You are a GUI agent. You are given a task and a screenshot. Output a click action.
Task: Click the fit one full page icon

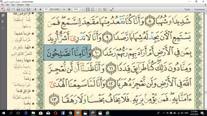[x=93, y=9]
